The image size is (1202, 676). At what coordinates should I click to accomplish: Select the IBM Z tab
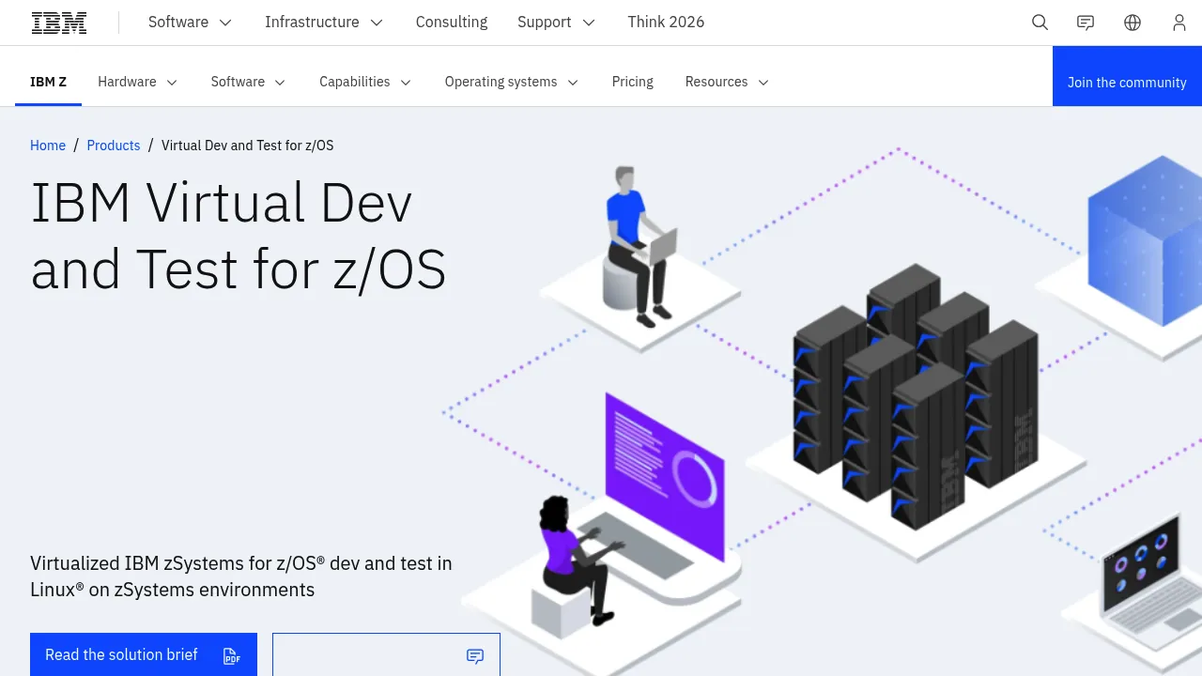pyautogui.click(x=48, y=82)
